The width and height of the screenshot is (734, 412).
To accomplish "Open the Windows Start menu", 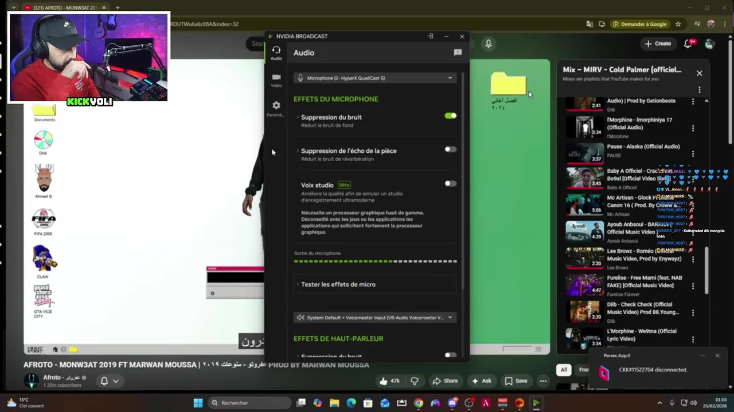I will click(x=198, y=403).
